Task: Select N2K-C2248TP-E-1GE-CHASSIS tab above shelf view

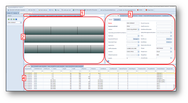Action: (54, 16)
